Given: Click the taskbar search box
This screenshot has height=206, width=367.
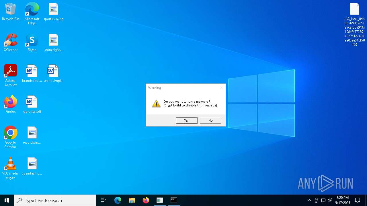Looking at the screenshot, I should (x=55, y=200).
